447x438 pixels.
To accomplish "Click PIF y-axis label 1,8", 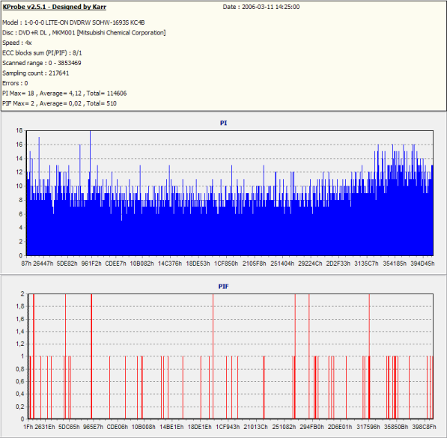I will coord(20,306).
